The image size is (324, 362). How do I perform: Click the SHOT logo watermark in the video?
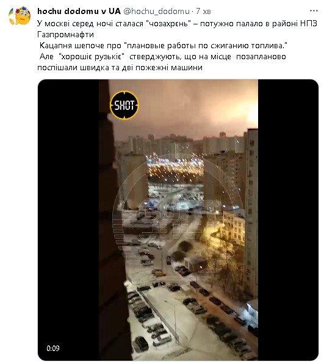(x=124, y=105)
